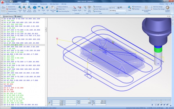Open the ISO Milling file type dropdown
The height and width of the screenshot is (109, 174).
pyautogui.click(x=118, y=10)
